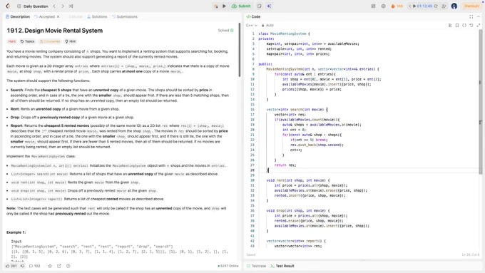Open the Test Result tab
This screenshot has height=273, width=485.
pyautogui.click(x=282, y=266)
